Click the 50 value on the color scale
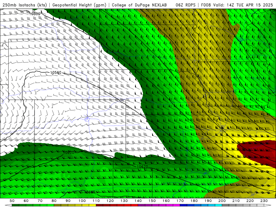The width and height of the screenshot is (276, 207). click(x=12, y=201)
